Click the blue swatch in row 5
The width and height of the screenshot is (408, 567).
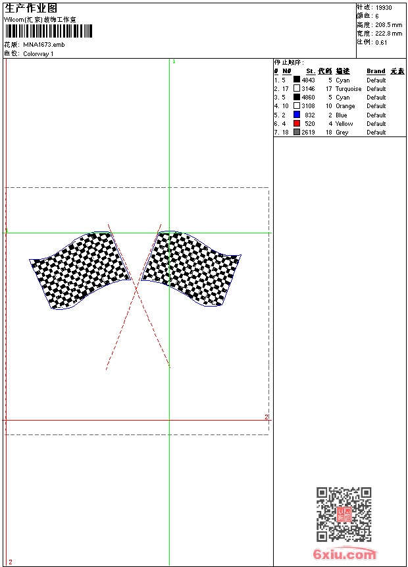(297, 115)
